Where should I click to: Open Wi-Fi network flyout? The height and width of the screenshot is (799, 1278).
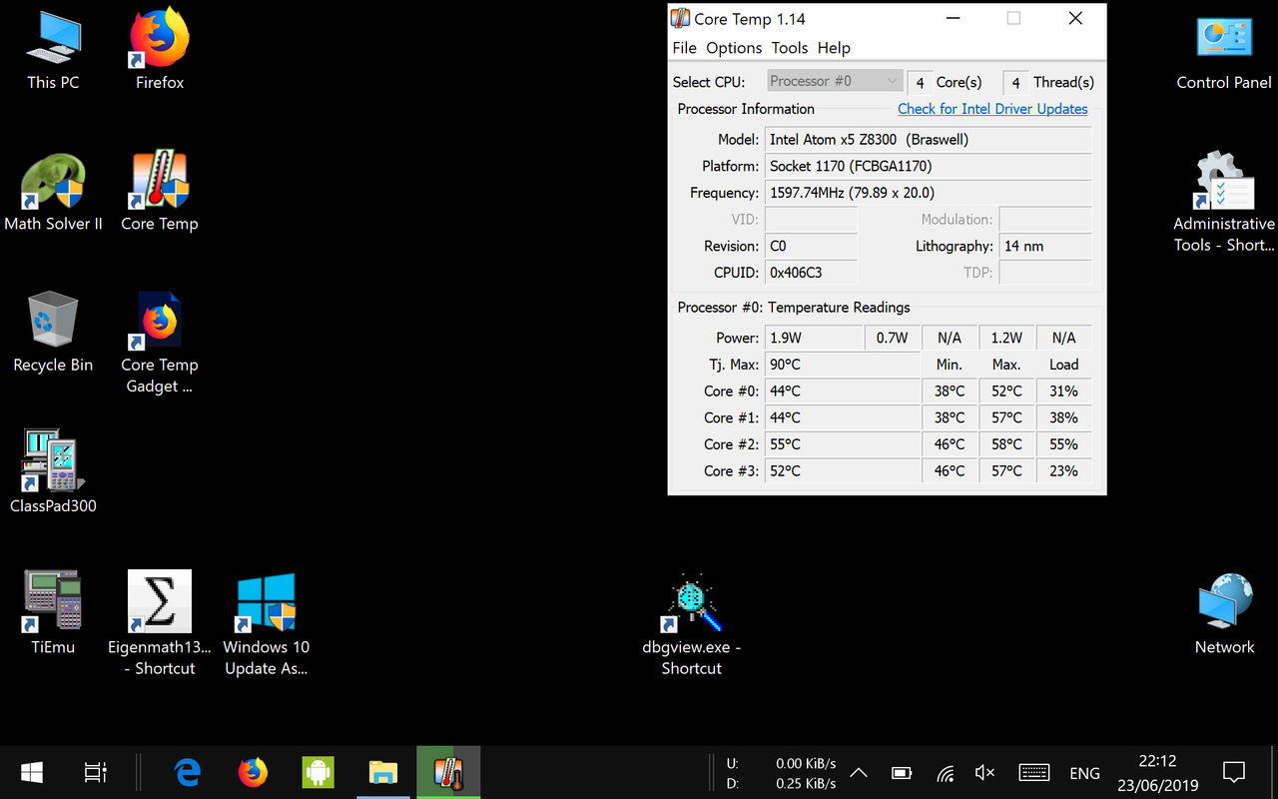pos(945,773)
